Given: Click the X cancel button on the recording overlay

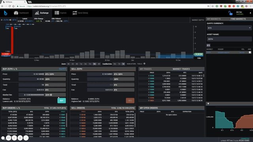Looking at the screenshot, I should (x=14, y=138).
